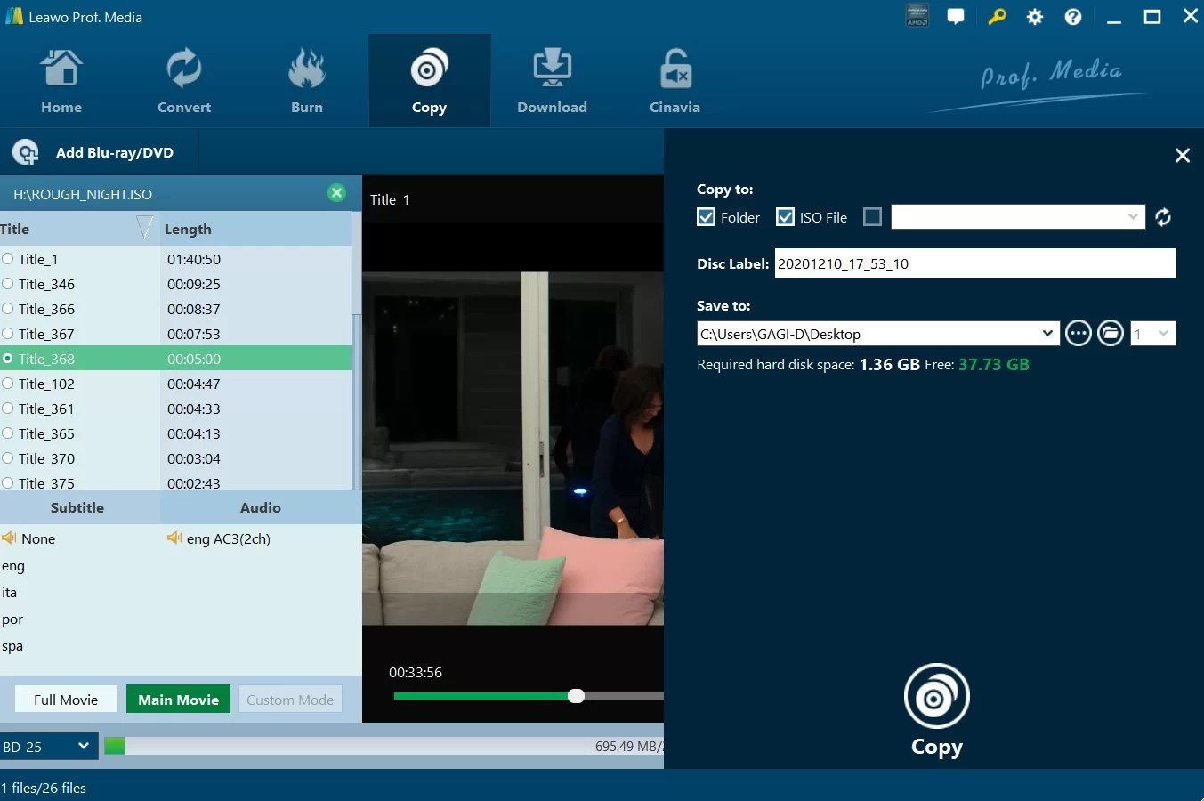Refresh the disc drive list icon
Viewport: 1204px width, 801px height.
(1163, 216)
